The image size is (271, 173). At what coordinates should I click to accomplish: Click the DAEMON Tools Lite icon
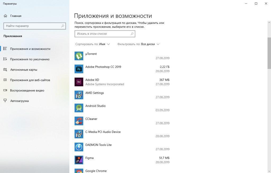(79, 147)
